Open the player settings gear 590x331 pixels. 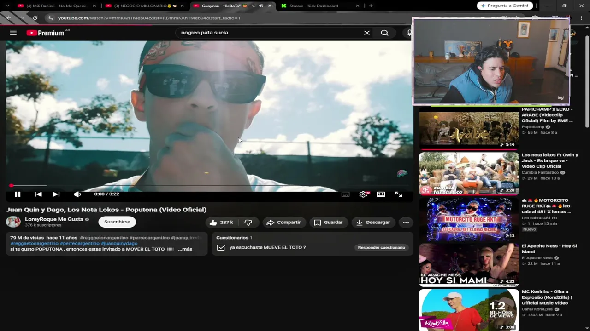coord(363,194)
